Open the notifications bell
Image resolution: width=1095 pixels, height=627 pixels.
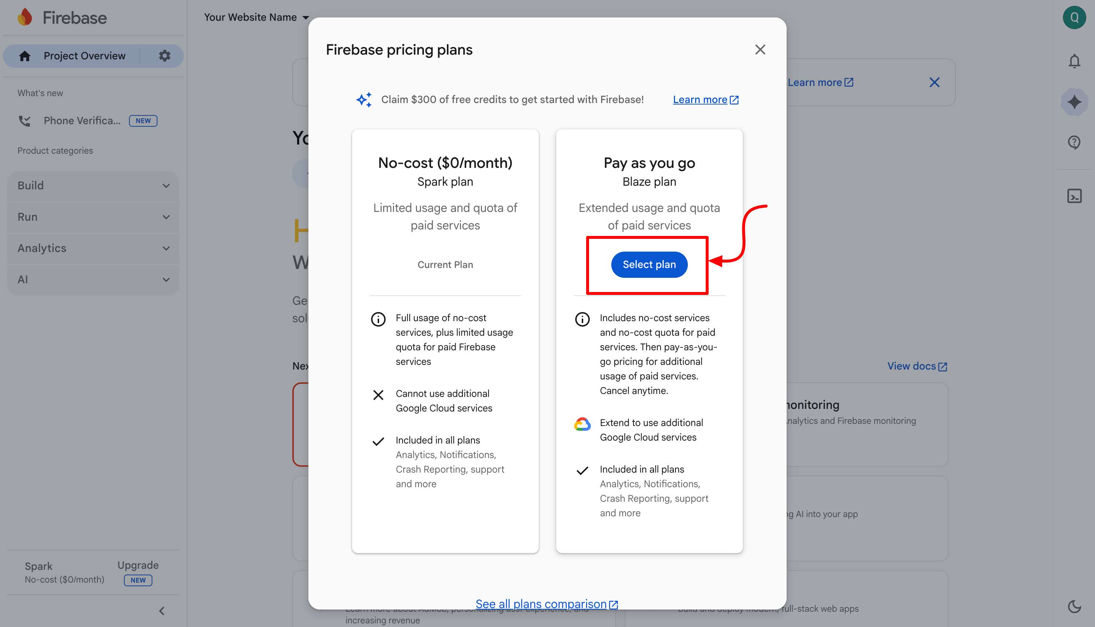point(1074,62)
